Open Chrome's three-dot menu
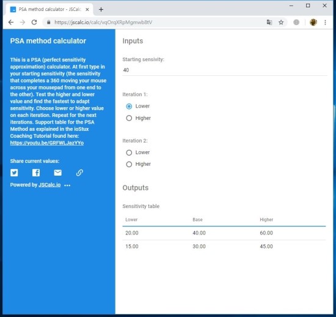 click(325, 22)
